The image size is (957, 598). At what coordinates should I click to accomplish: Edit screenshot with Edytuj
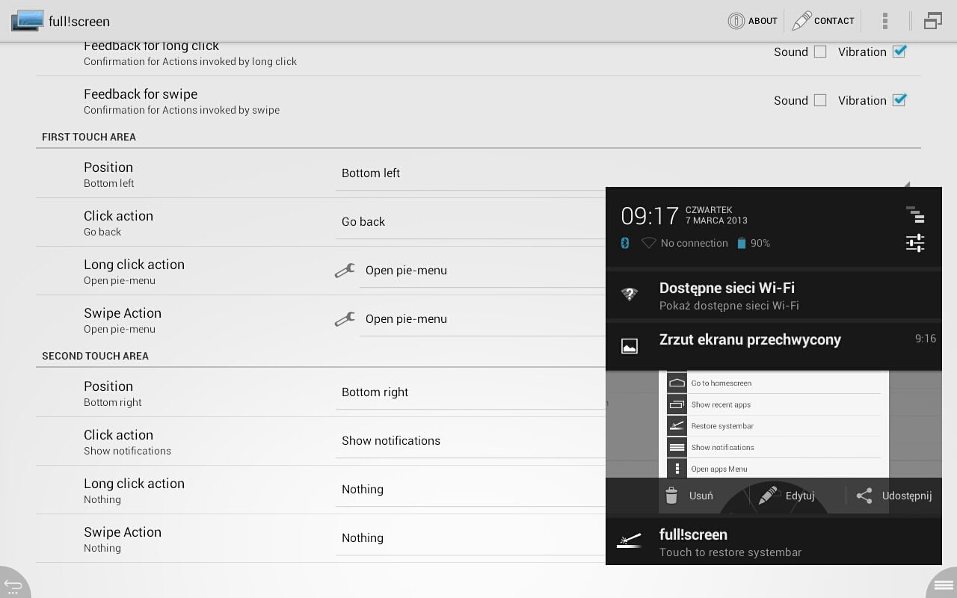pyautogui.click(x=787, y=496)
